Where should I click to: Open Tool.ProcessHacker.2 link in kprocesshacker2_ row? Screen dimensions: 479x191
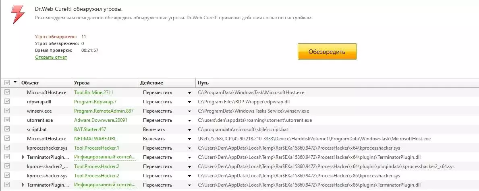coord(97,166)
